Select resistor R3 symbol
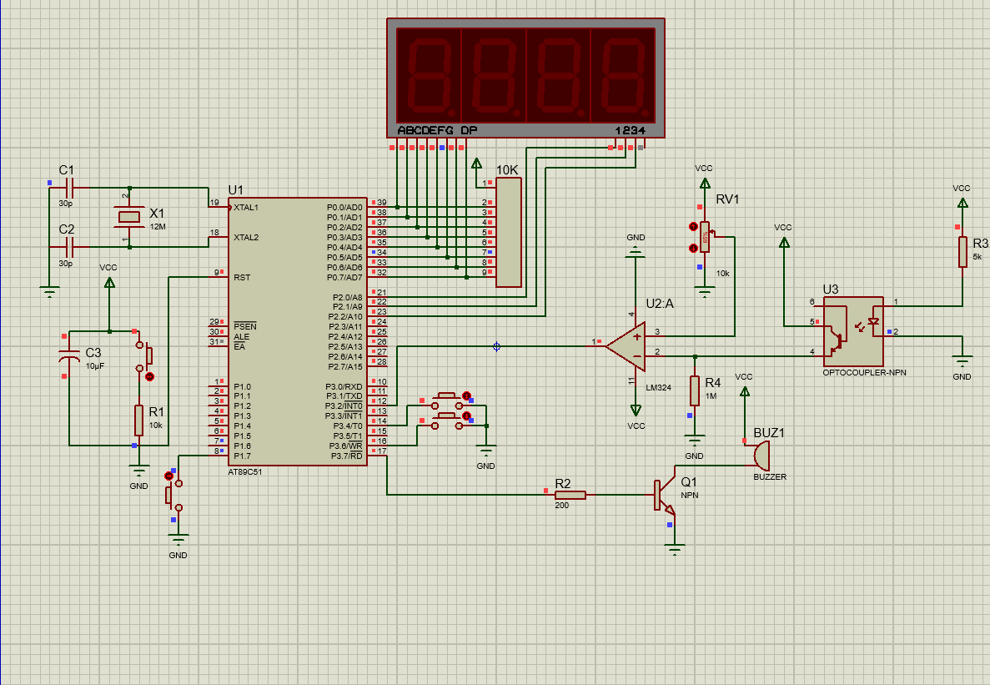Screen dimensions: 990x685 [962, 252]
